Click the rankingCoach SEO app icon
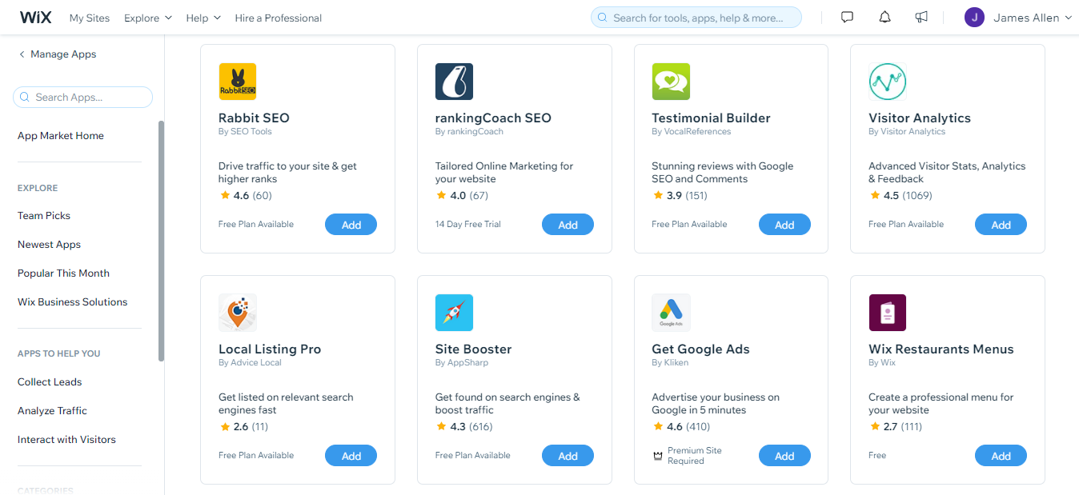1079x495 pixels. 455,82
